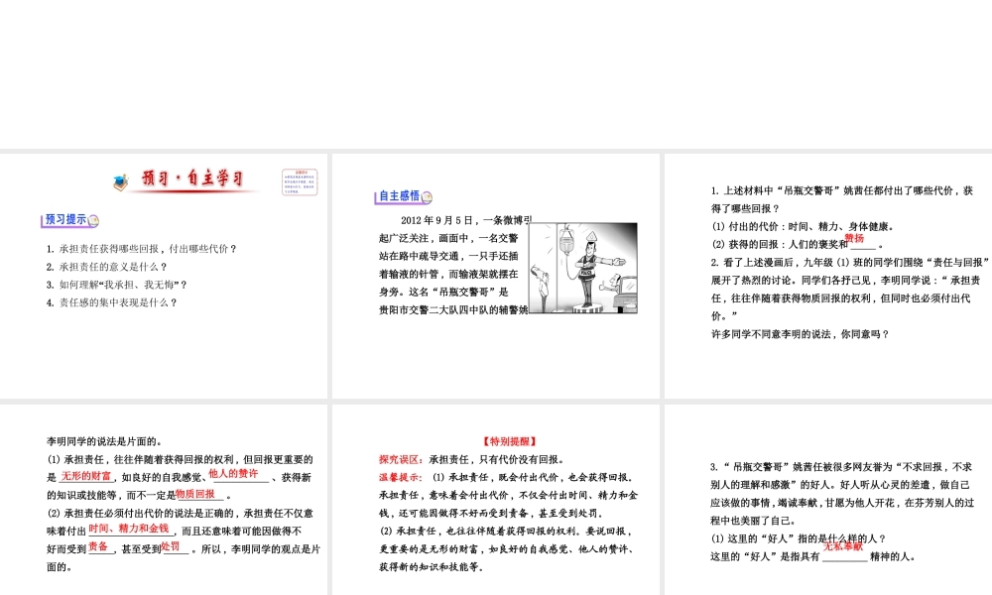
Task: Click the round icon next to 自主感悟
Action: [x=427, y=197]
